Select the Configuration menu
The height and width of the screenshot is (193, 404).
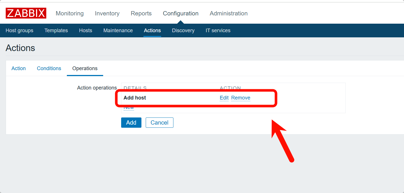point(181,13)
